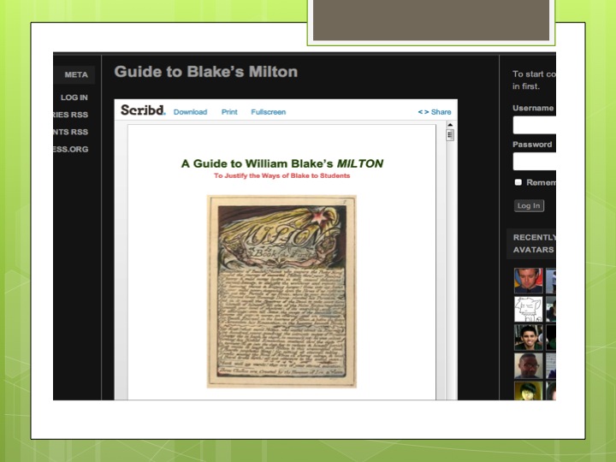Screen dimensions: 616x462
Task: Click the 'A Guide to William Blake's MILTON' title
Action: (x=282, y=163)
